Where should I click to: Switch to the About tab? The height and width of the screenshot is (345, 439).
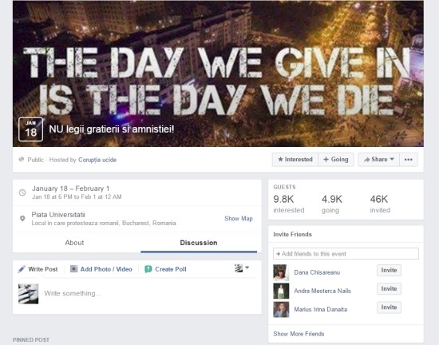[x=74, y=243]
